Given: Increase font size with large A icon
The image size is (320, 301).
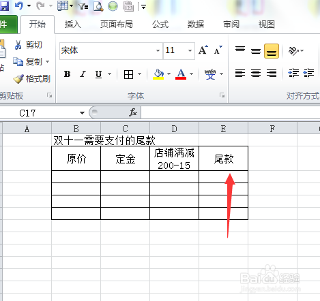Looking at the screenshot, I should (203, 50).
